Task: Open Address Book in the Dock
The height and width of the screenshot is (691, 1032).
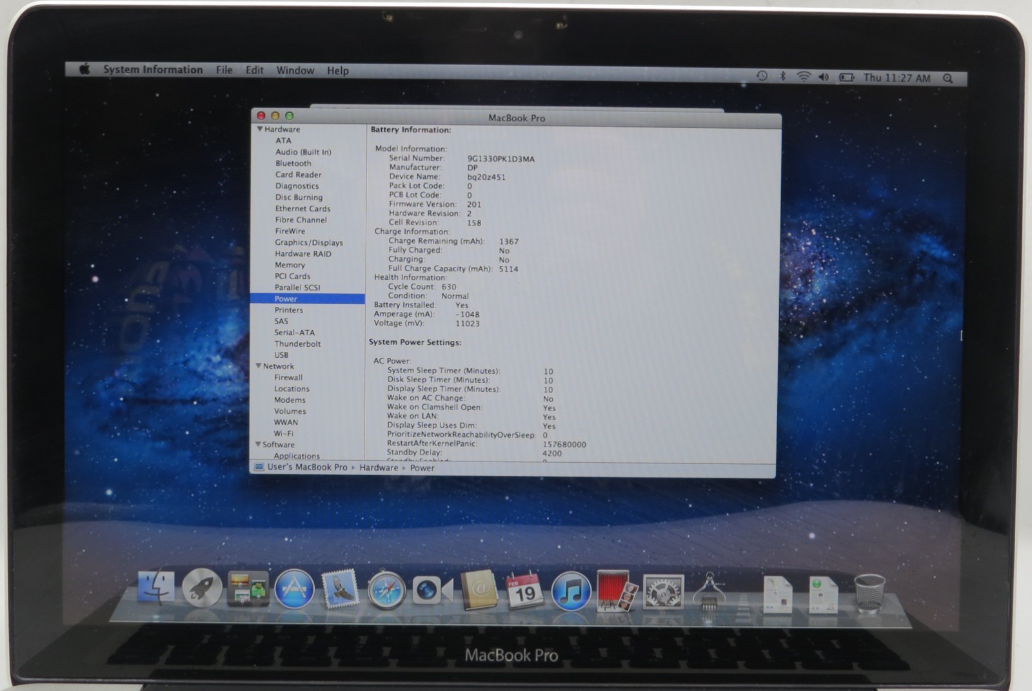Action: tap(479, 590)
